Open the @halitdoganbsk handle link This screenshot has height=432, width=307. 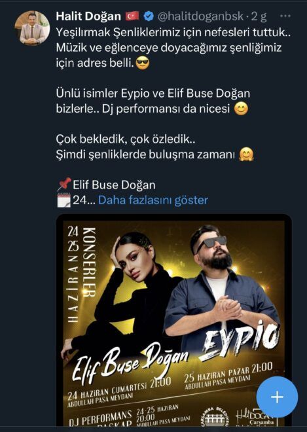click(200, 16)
